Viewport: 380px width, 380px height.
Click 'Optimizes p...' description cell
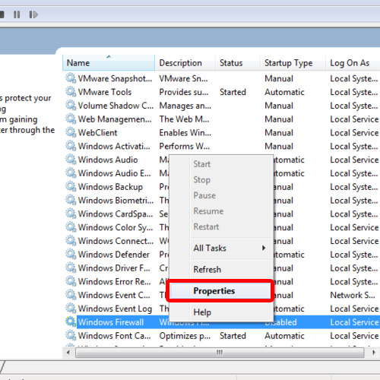point(185,336)
